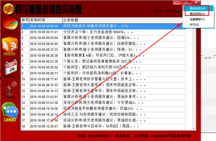Click the list scrollbar down arrow

[x=194, y=128]
